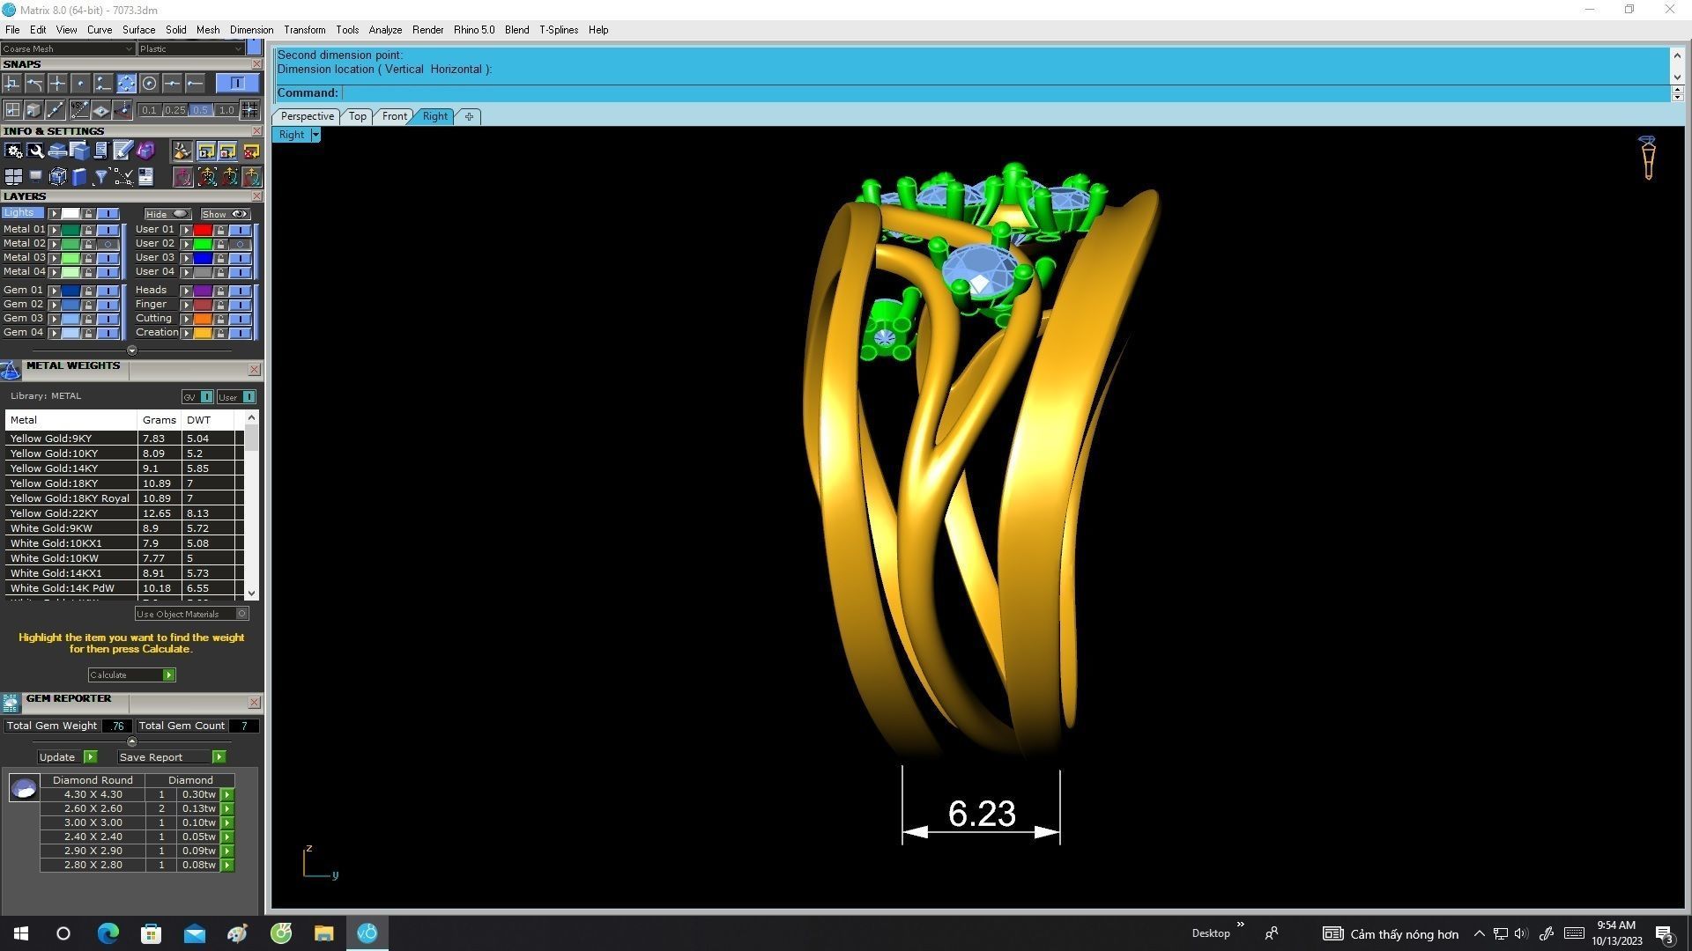Click the gem reporter panel icon
Viewport: 1692px width, 951px height.
tap(11, 703)
